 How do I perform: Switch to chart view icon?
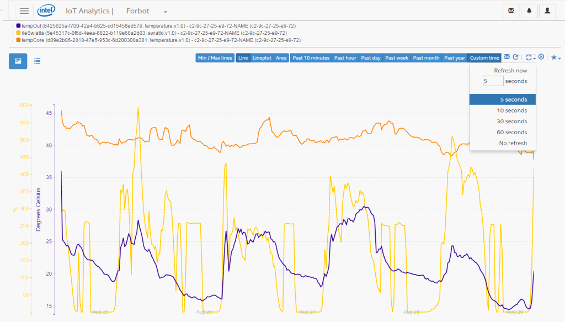[x=18, y=61]
